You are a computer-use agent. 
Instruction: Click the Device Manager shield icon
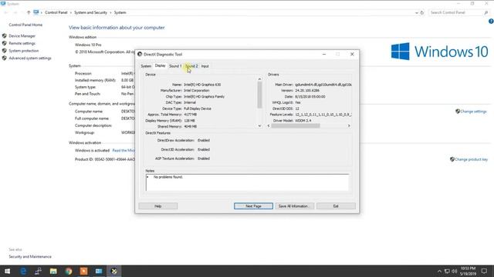(x=5, y=36)
